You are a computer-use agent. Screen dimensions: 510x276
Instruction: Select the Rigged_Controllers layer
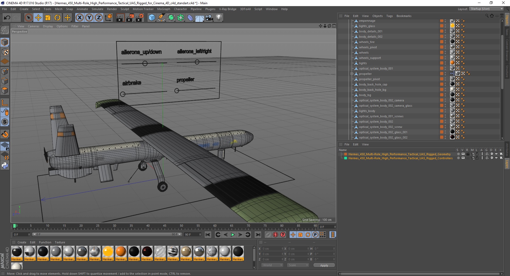400,158
